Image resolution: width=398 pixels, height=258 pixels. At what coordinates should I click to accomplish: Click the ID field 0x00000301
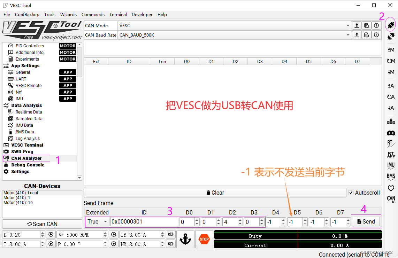click(144, 222)
